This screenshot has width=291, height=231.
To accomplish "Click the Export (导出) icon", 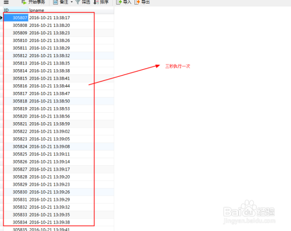I will [x=137, y=2].
